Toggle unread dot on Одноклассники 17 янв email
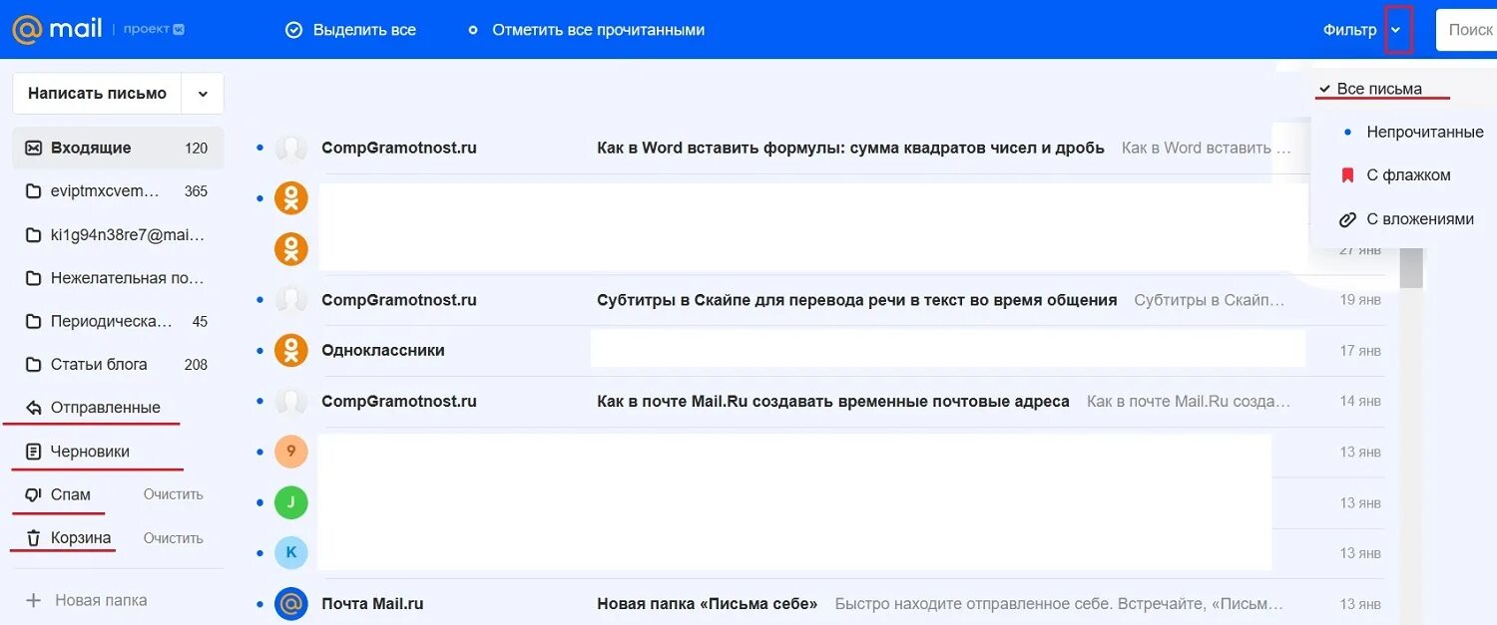Screen dimensions: 1497x625 point(260,350)
